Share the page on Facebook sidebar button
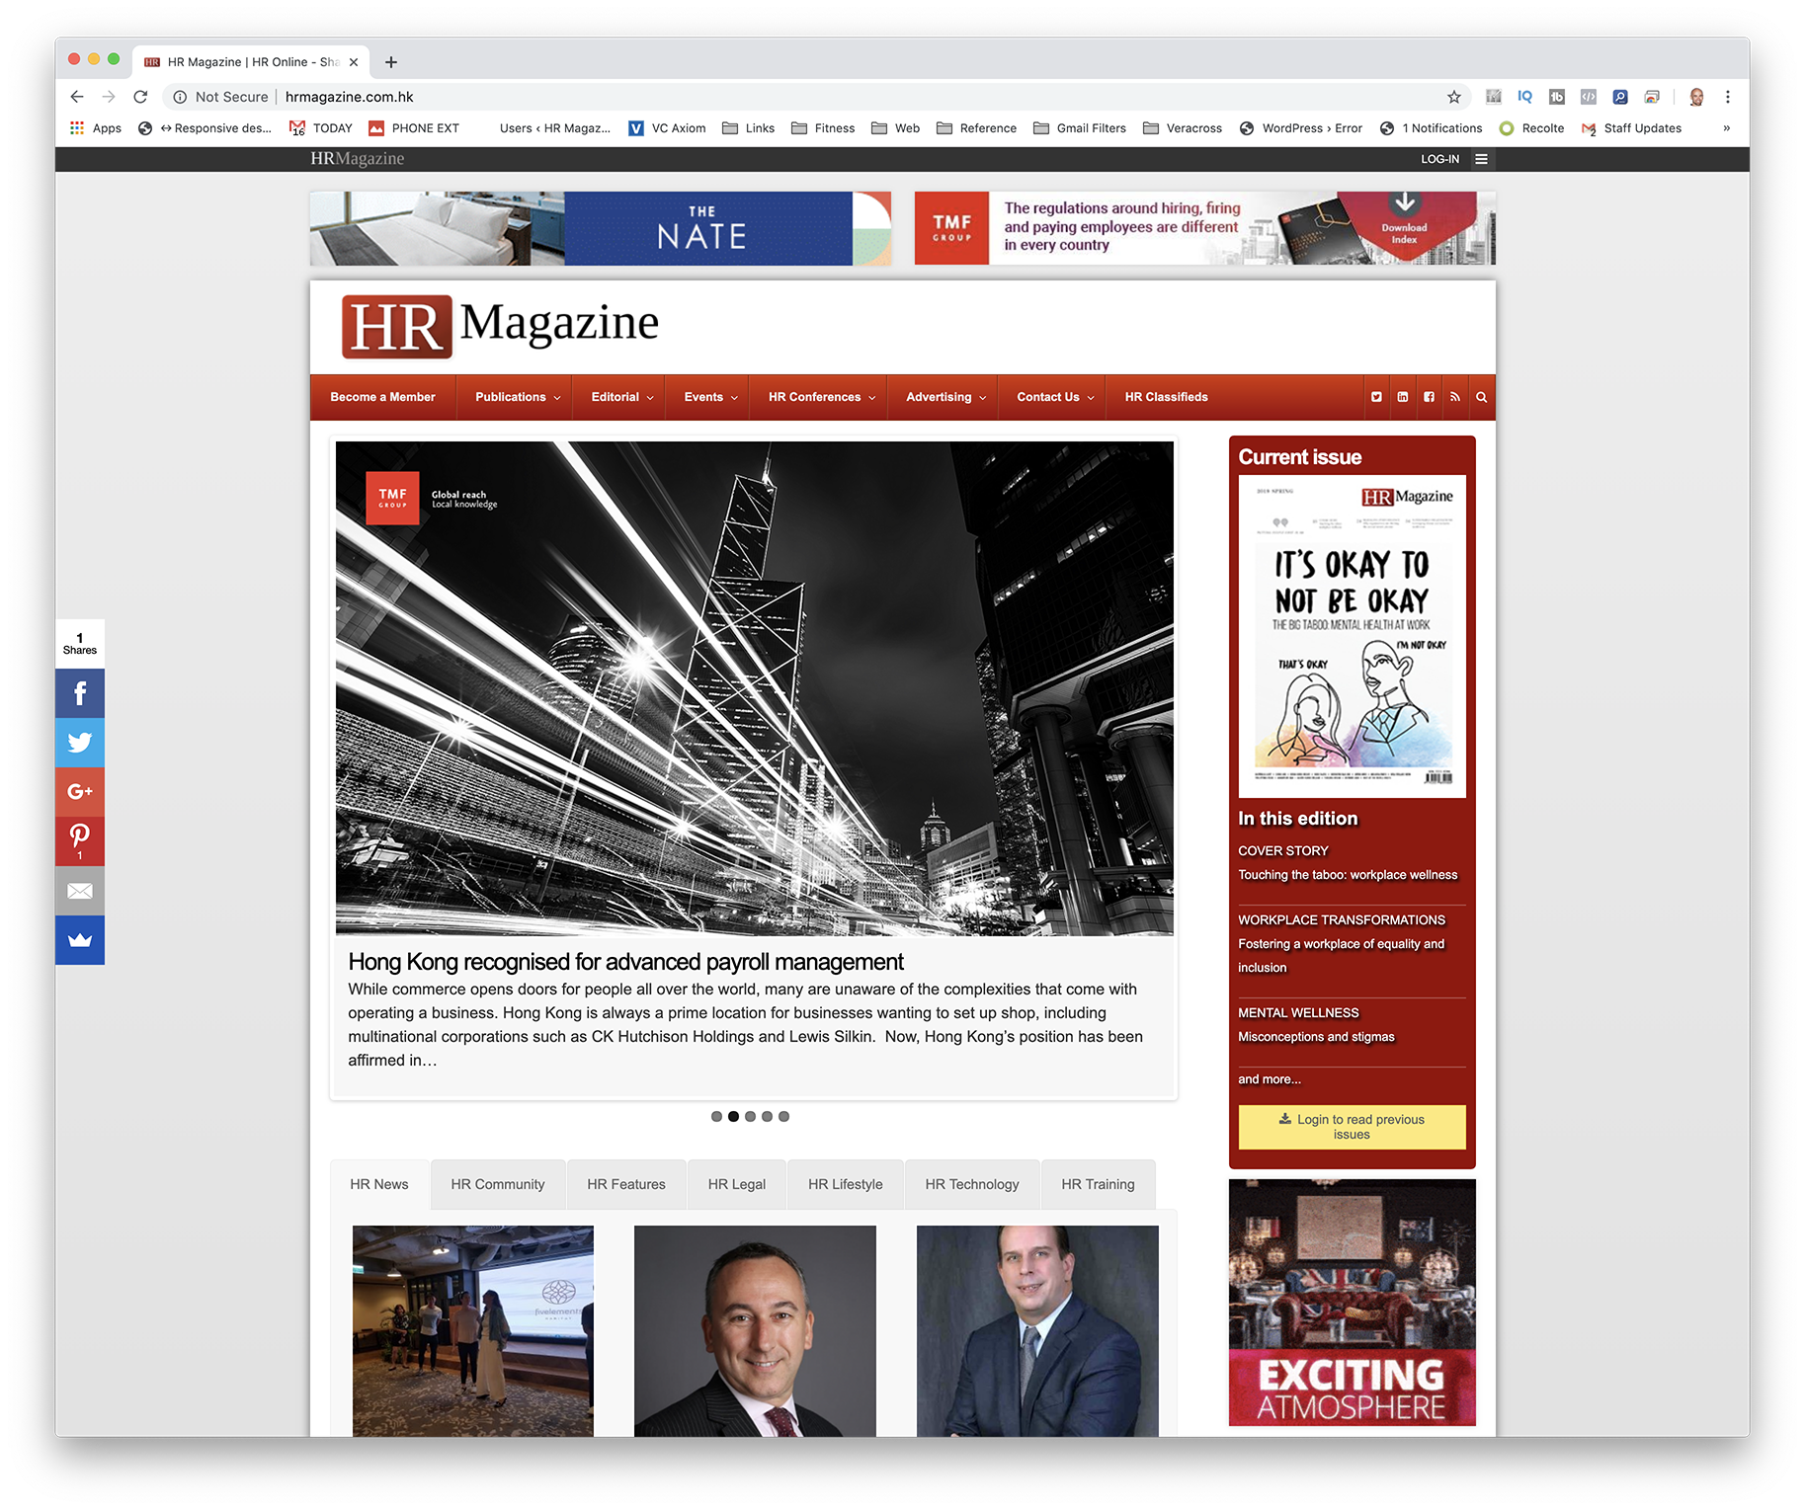 pyautogui.click(x=80, y=693)
